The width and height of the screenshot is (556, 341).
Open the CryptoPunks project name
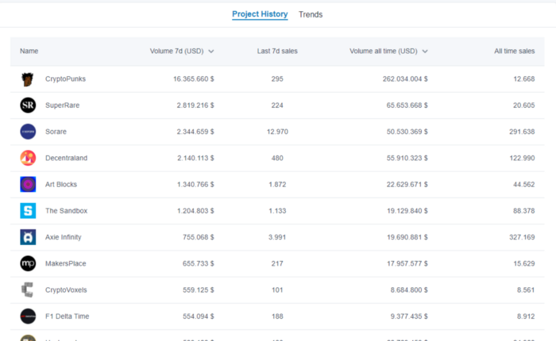[66, 79]
